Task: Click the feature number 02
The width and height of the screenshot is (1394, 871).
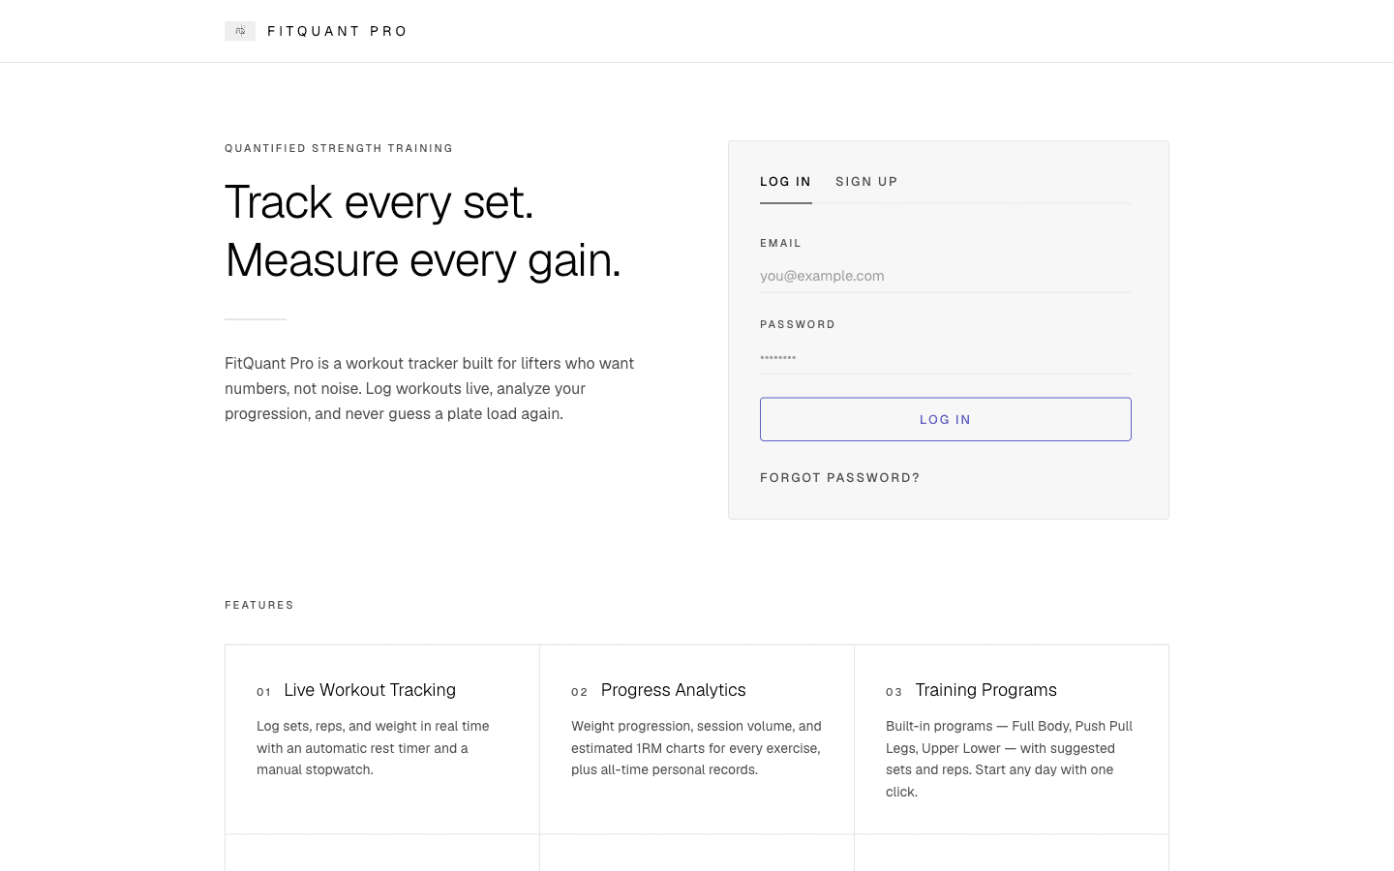Action: point(579,692)
